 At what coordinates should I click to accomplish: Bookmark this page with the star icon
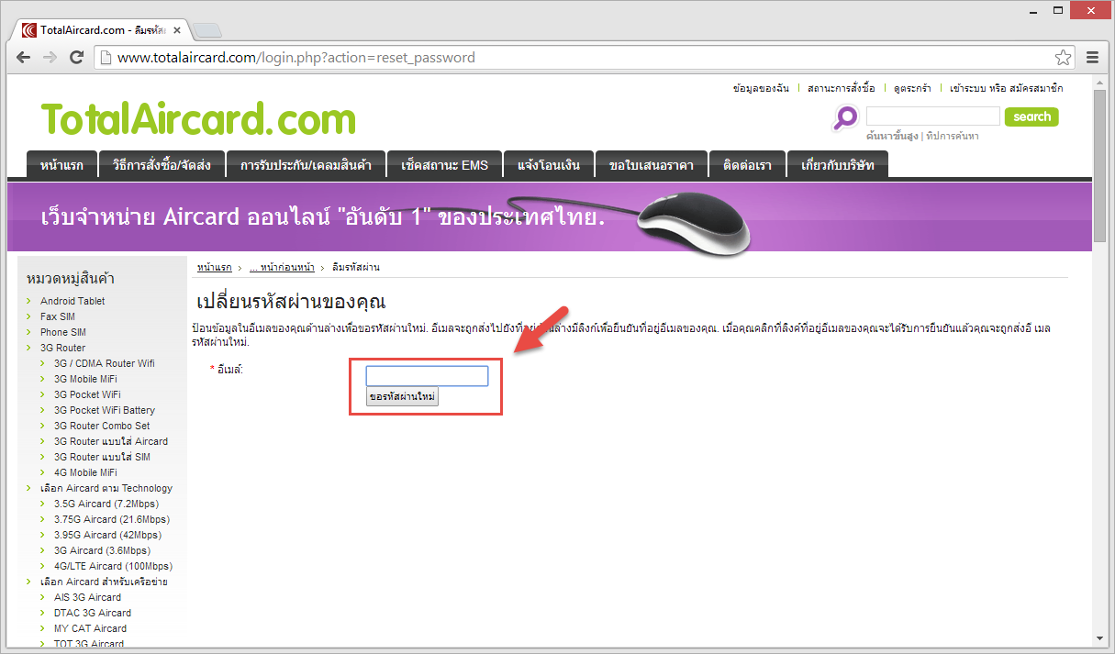click(1063, 58)
